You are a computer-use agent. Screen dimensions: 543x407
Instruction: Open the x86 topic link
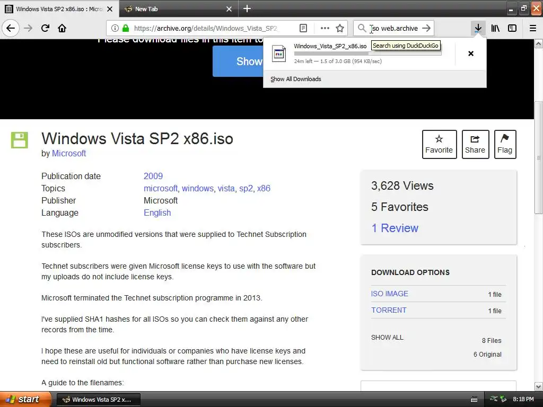click(264, 188)
